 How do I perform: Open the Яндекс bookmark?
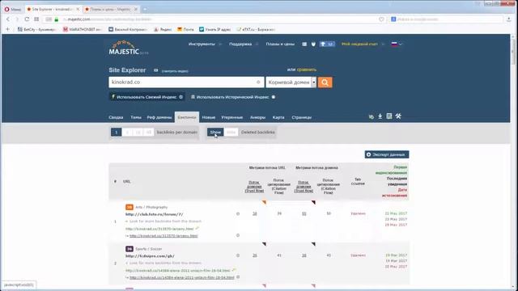click(x=163, y=29)
